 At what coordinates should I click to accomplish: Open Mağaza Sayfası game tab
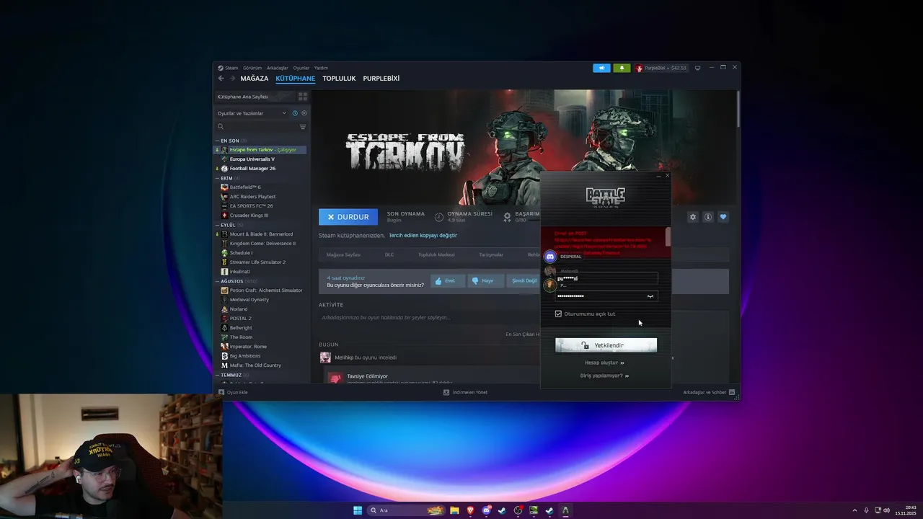(343, 254)
